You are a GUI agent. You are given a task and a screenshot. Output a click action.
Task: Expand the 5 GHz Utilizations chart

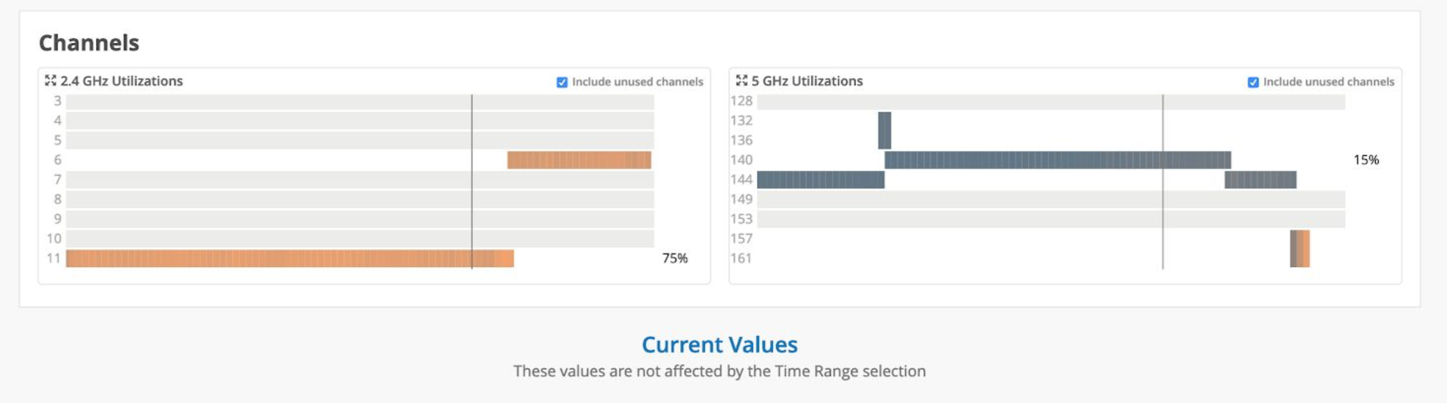(x=741, y=80)
